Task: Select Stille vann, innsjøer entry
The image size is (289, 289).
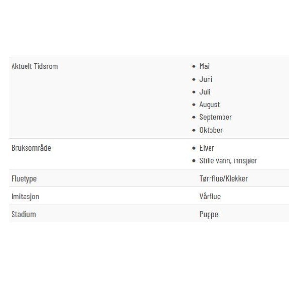Action: 228,160
